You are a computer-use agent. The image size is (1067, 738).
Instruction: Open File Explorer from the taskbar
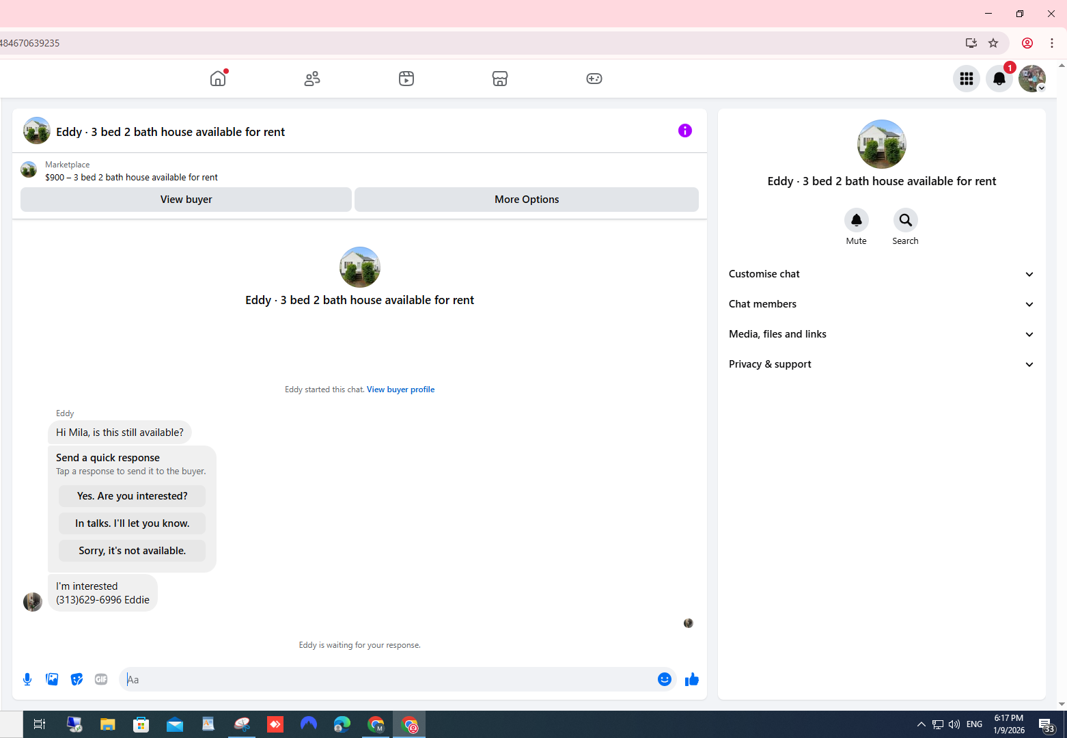tap(108, 724)
